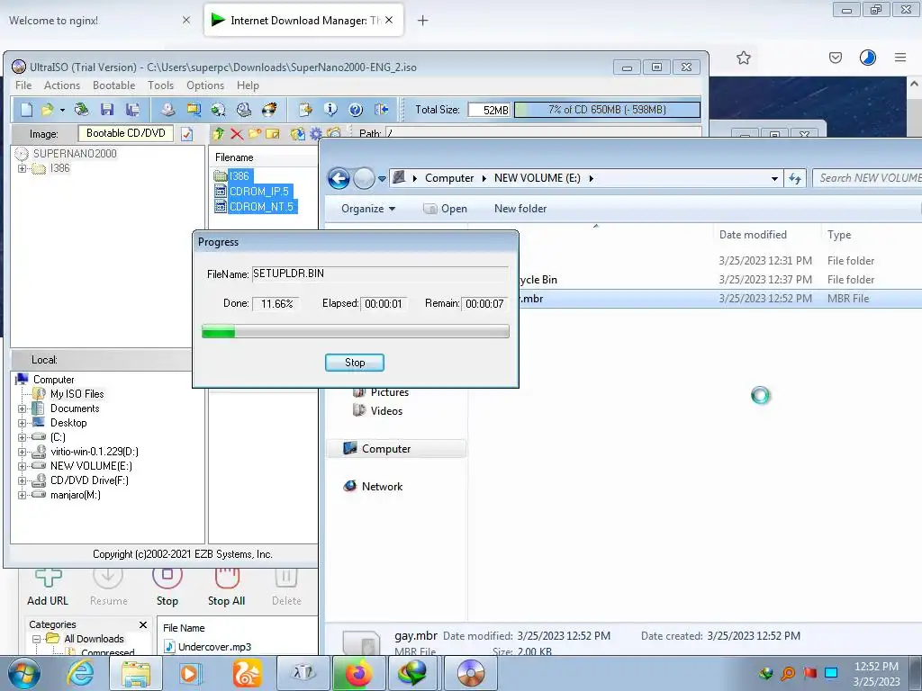Click the Extract files icon next to gear
The width and height of the screenshot is (922, 691).
pyautogui.click(x=297, y=134)
